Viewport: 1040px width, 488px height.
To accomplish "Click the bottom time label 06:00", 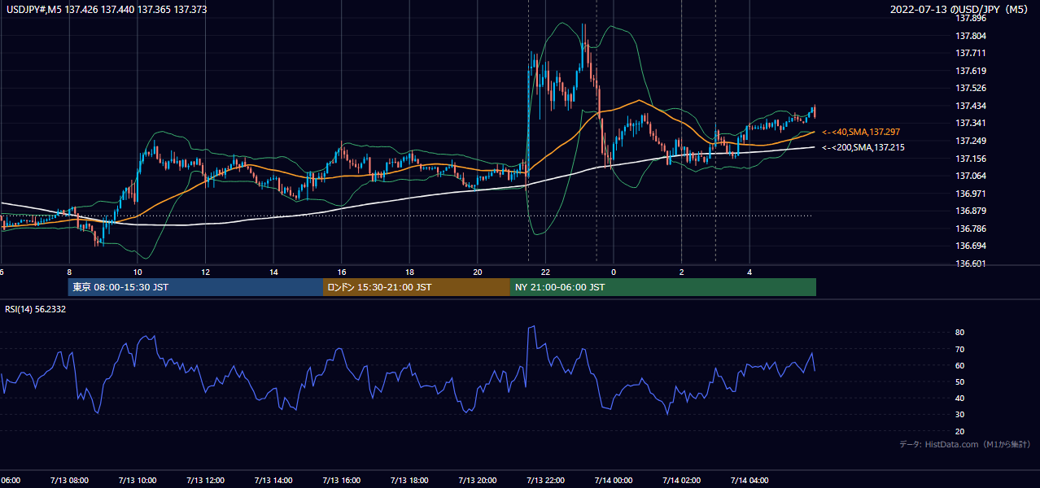I will [10, 480].
